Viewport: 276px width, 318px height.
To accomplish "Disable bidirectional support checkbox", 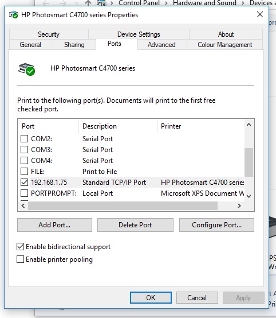I will tap(20, 247).
